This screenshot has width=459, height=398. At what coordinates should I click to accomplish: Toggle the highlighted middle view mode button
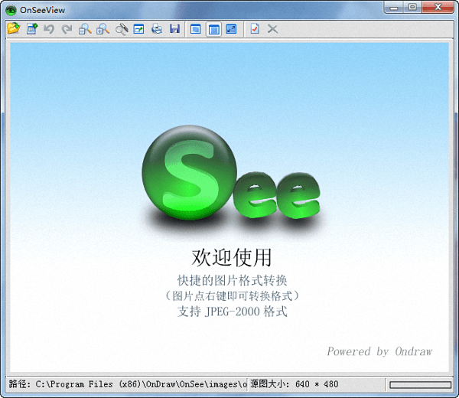213,29
